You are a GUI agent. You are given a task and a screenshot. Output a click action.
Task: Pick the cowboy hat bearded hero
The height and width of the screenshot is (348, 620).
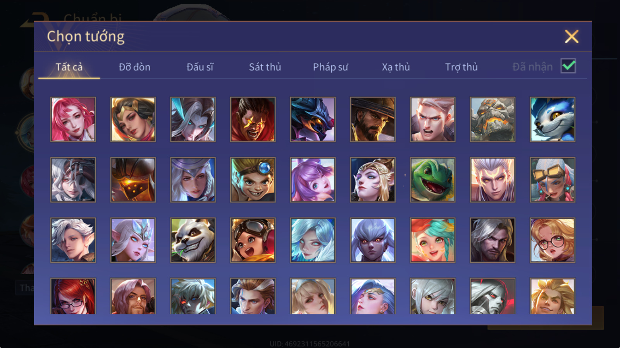pyautogui.click(x=373, y=119)
